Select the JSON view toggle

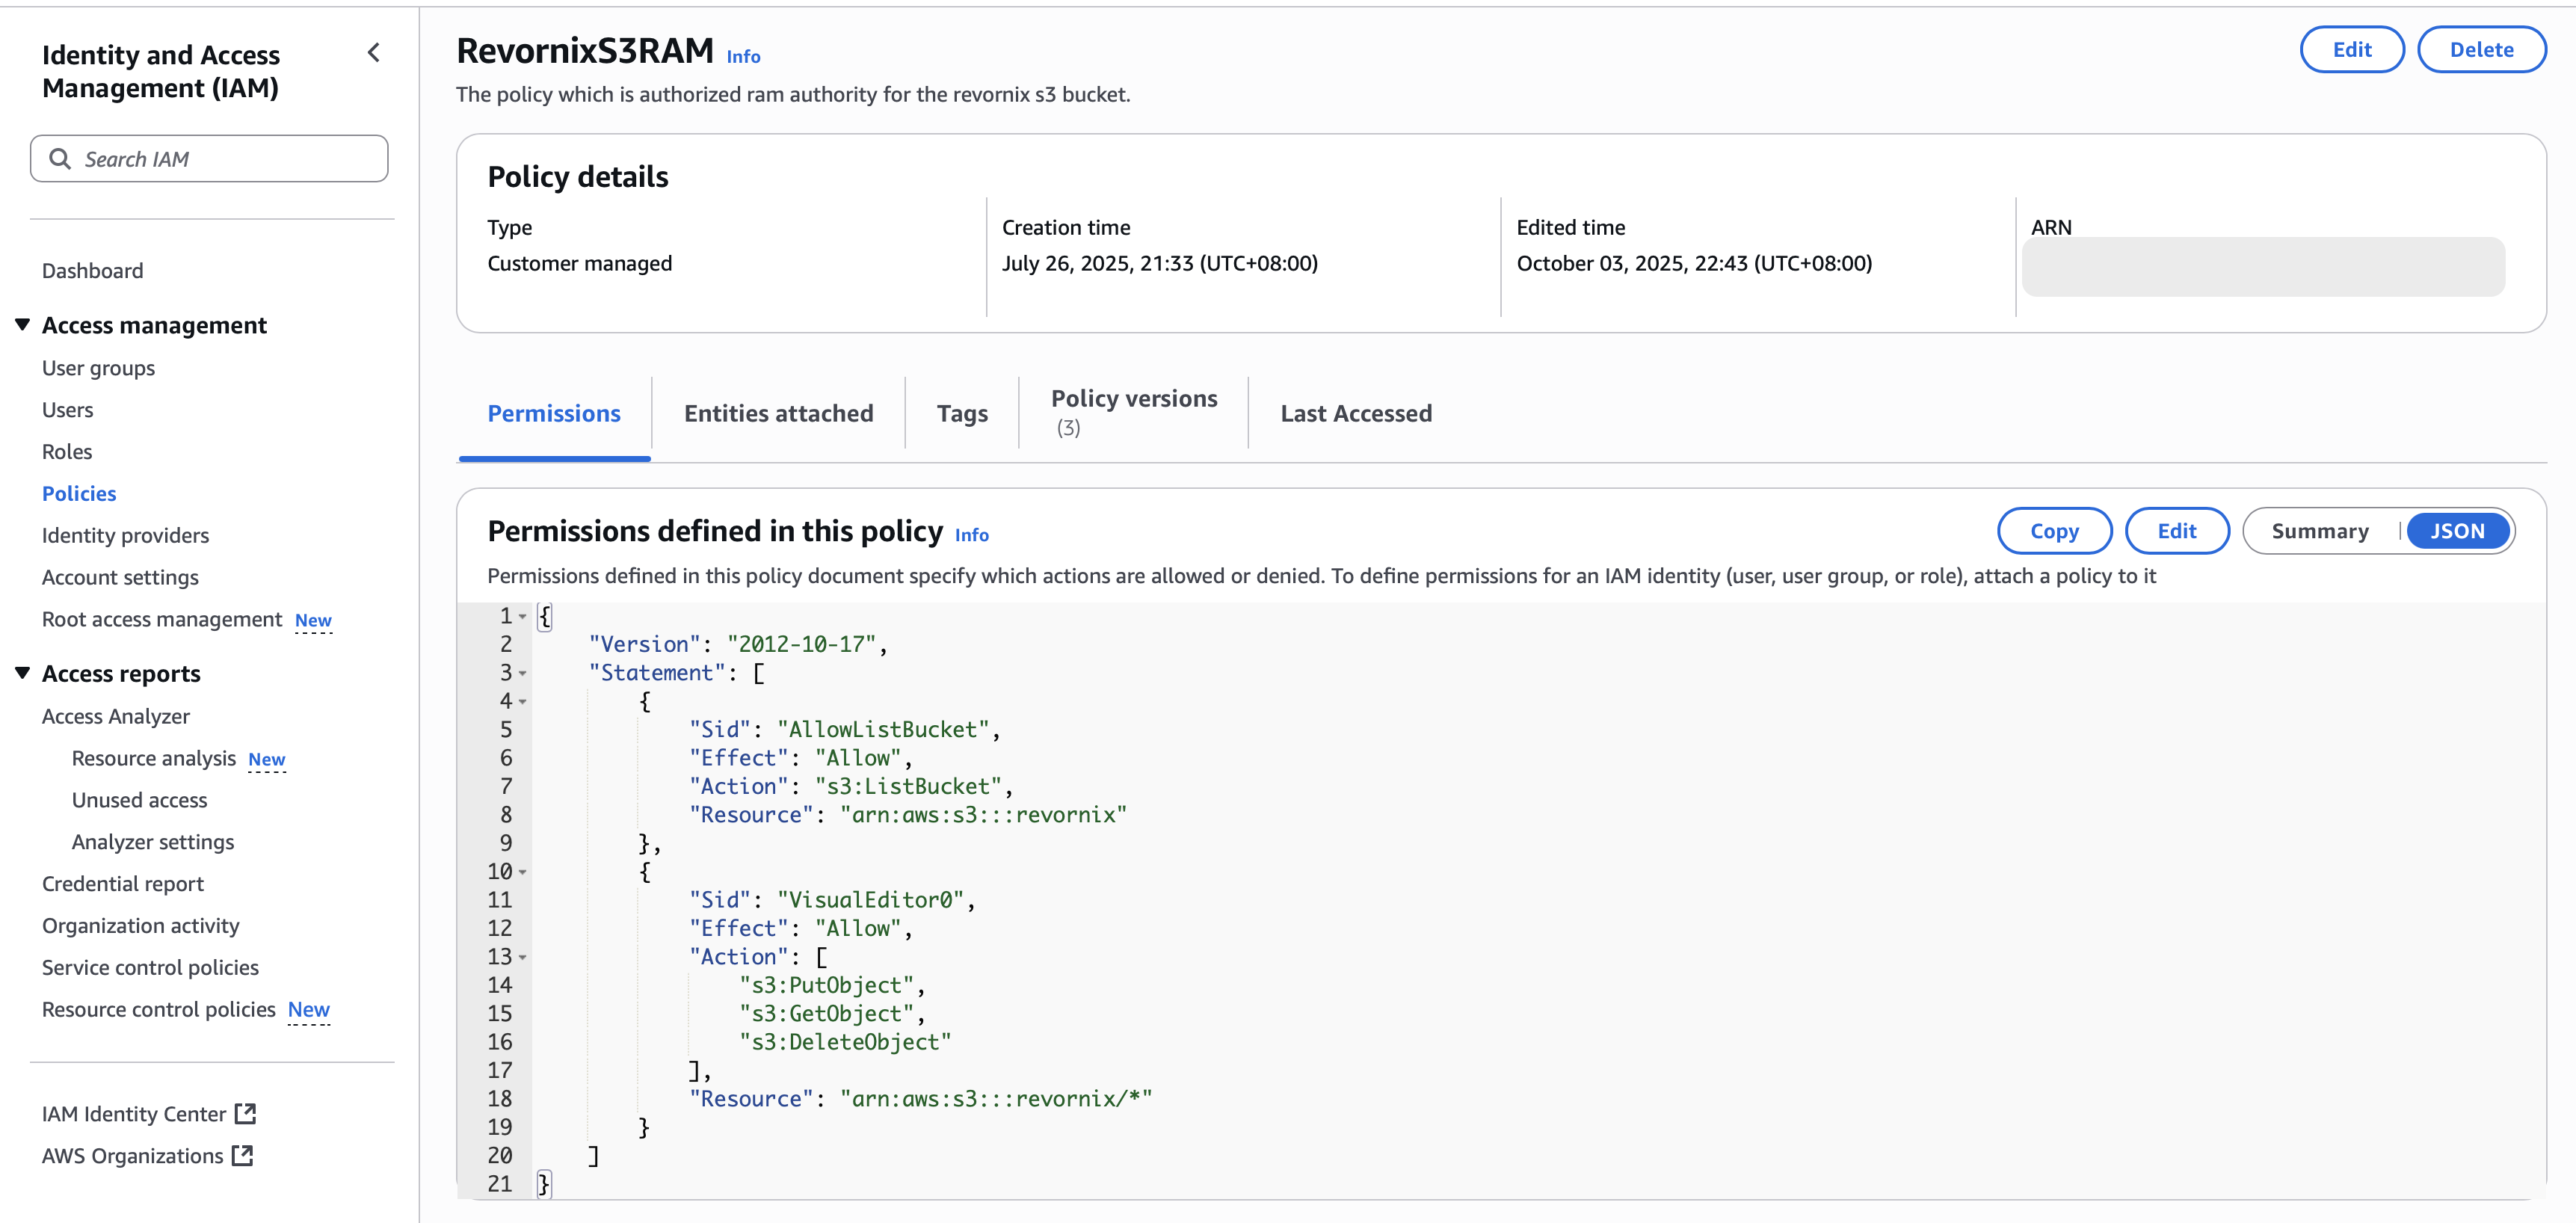click(2457, 531)
